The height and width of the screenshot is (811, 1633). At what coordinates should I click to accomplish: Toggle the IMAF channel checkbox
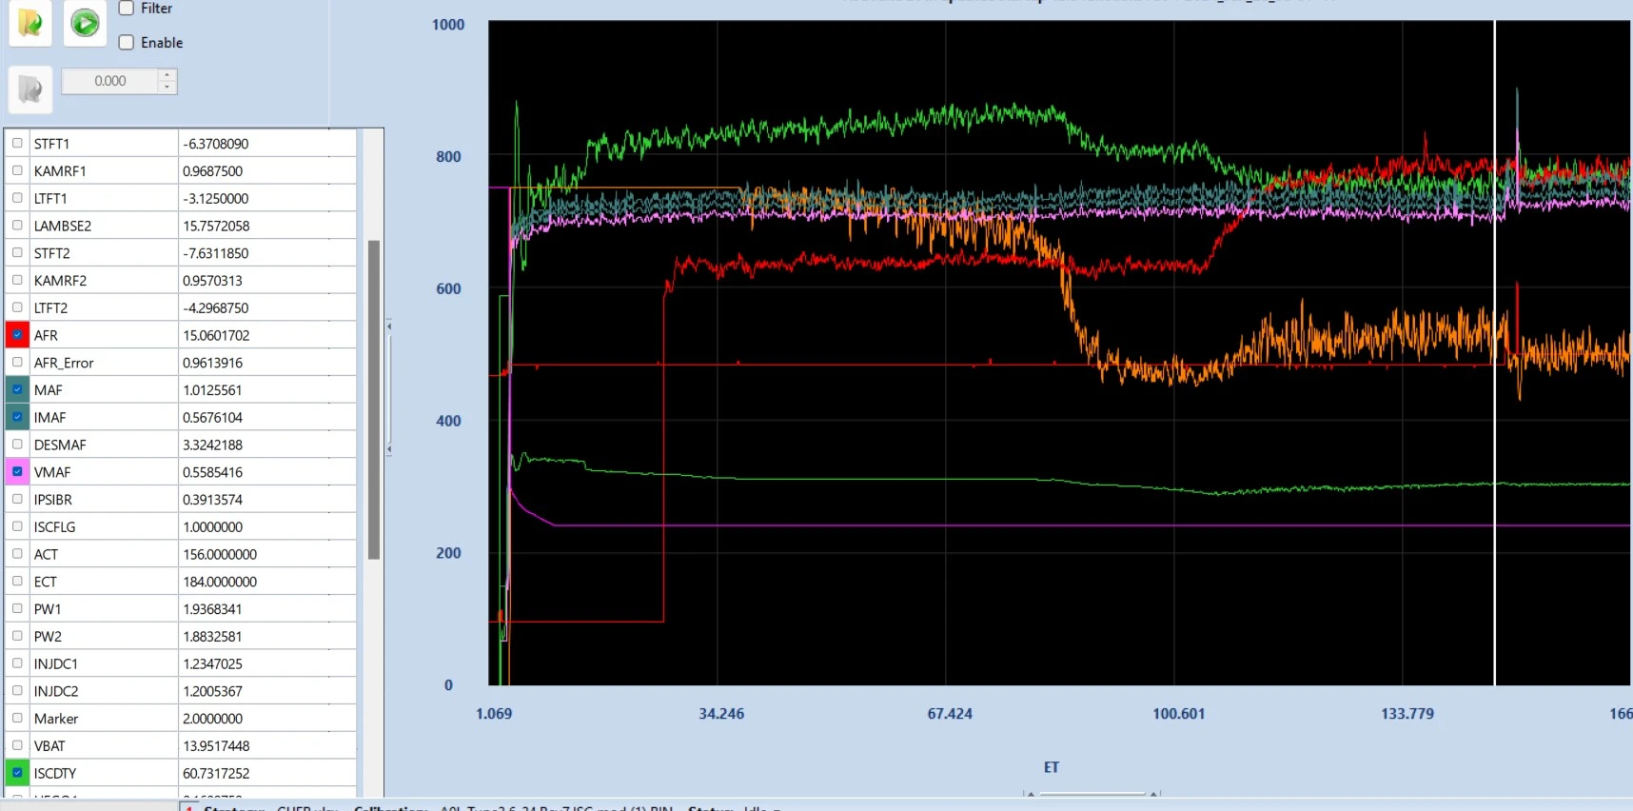pos(17,417)
